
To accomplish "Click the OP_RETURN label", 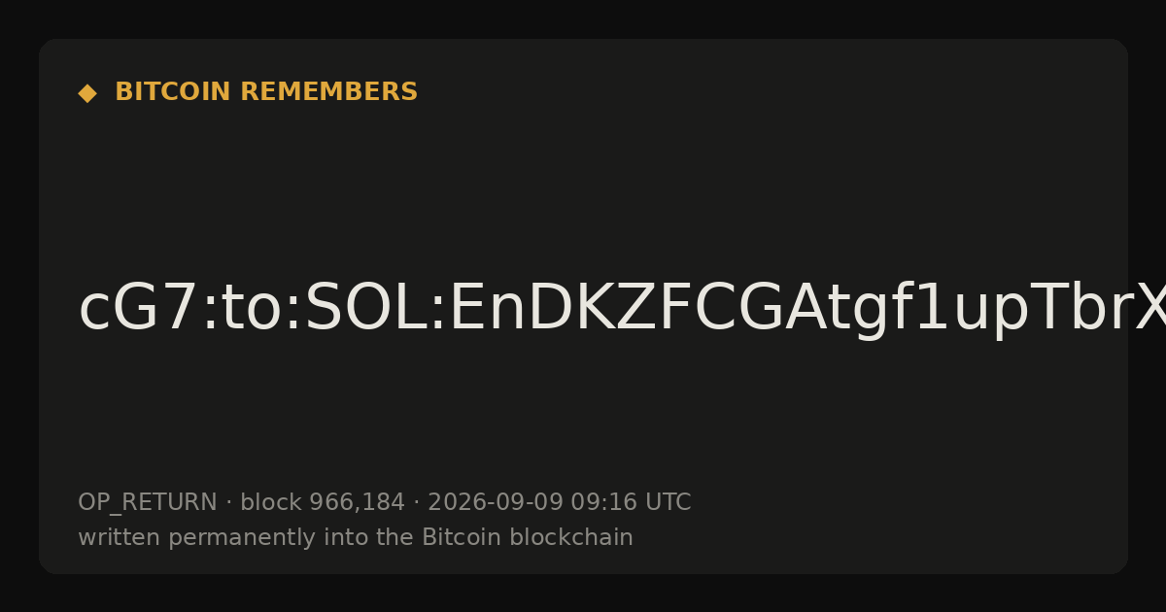I will tap(147, 503).
